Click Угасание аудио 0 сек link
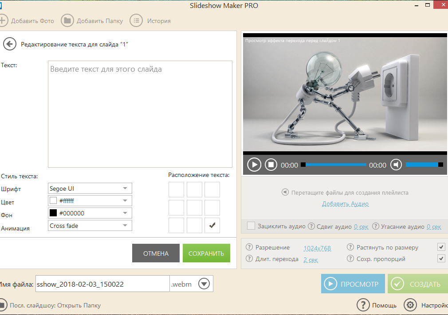This screenshot has width=448, height=315. (x=434, y=227)
